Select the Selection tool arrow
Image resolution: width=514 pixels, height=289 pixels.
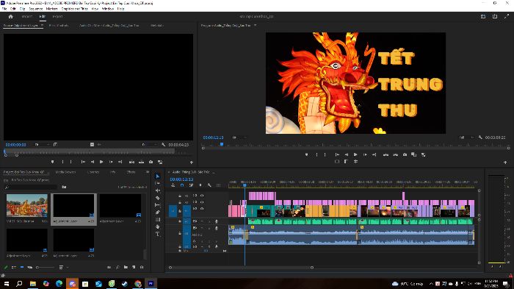pyautogui.click(x=158, y=176)
